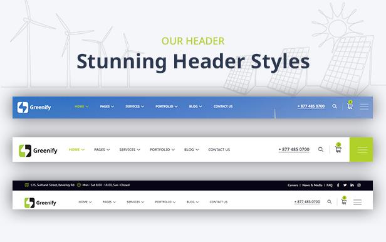Click Greenify logo in blue header
386x242 pixels.
34,107
